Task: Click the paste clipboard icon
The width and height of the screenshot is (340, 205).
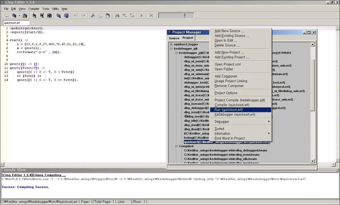Action: coord(108,16)
